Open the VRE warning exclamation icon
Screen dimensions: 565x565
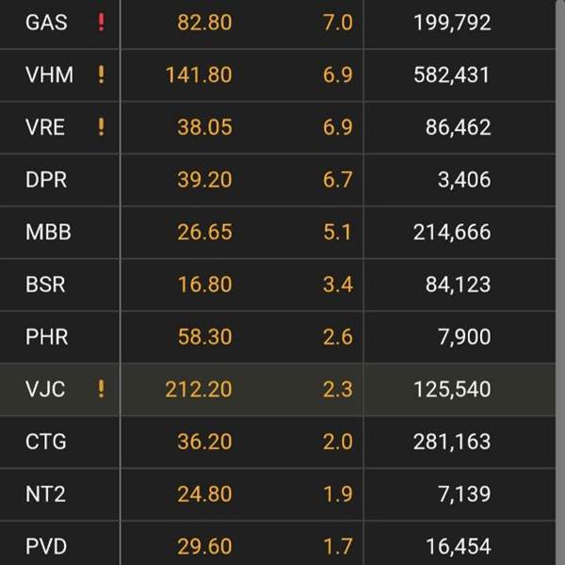102,127
